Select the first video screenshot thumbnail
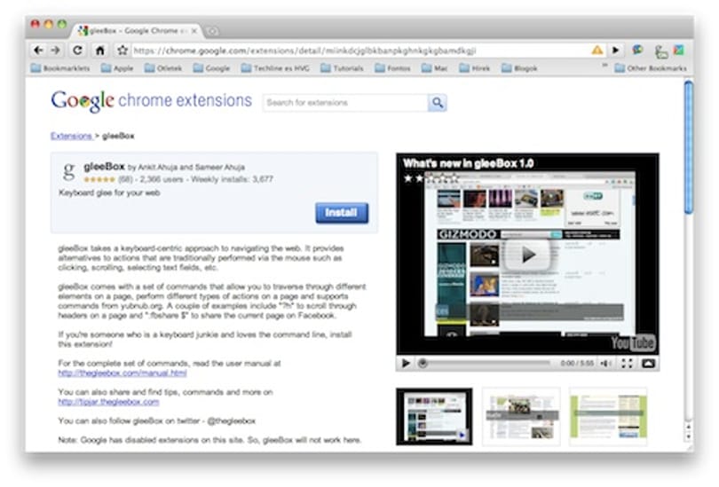The height and width of the screenshot is (487, 719). (x=434, y=416)
